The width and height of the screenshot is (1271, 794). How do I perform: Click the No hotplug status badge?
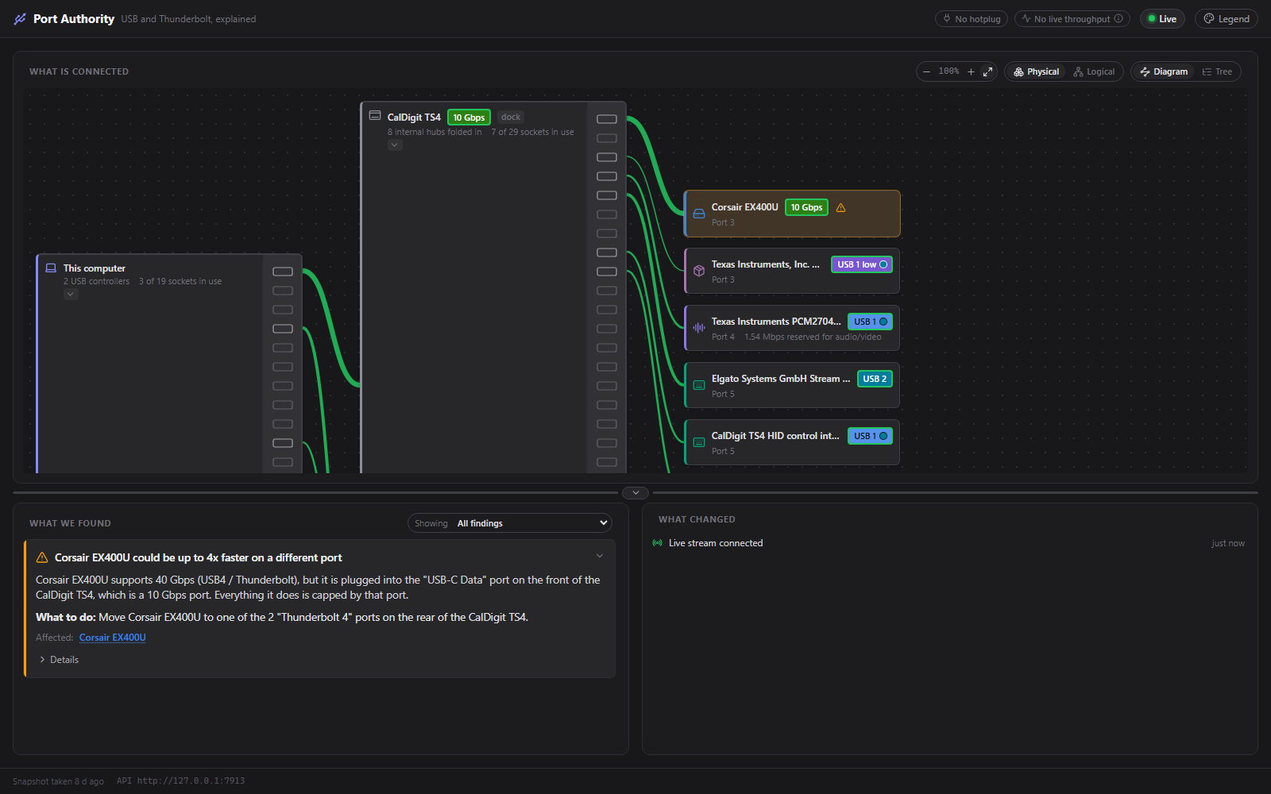[972, 19]
